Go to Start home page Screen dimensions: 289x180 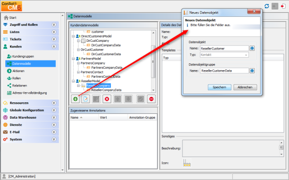10,18
